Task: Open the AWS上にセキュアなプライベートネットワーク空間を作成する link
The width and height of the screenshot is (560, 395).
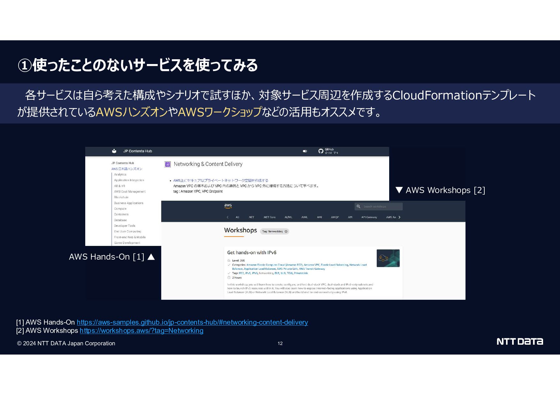Action: point(221,180)
